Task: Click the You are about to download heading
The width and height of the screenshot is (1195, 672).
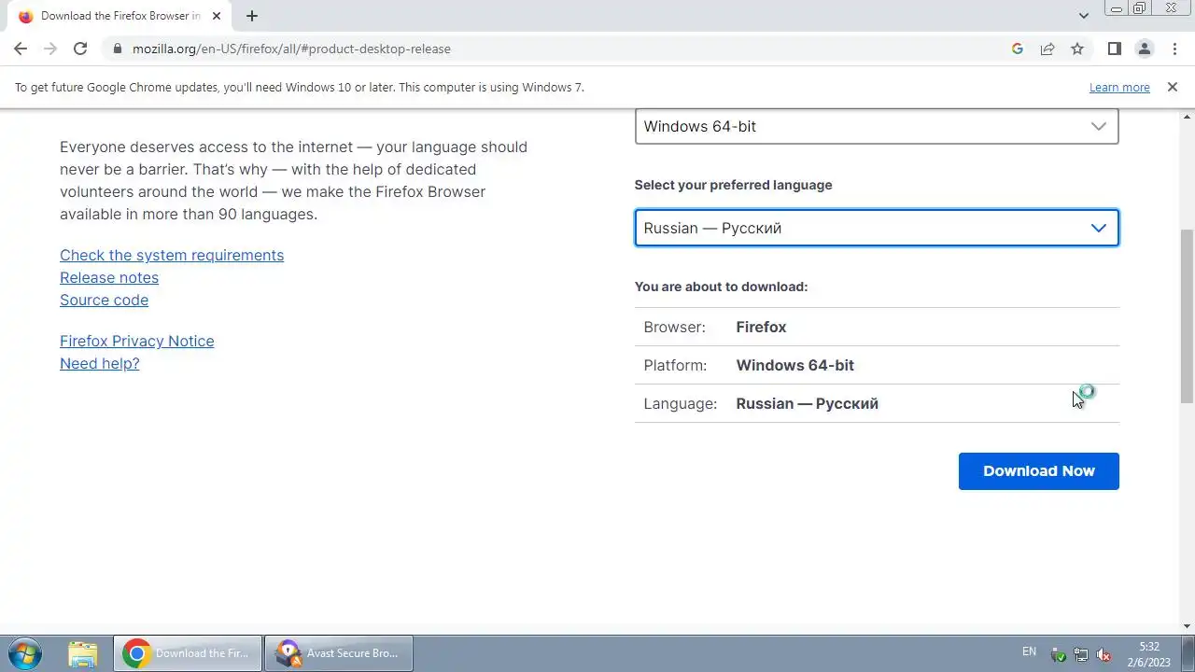Action: point(721,287)
